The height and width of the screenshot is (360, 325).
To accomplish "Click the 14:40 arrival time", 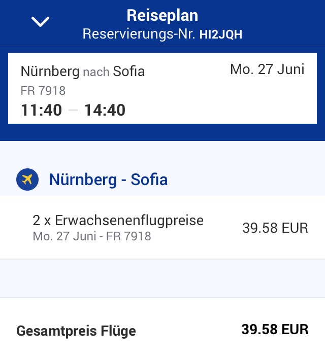I will tap(105, 110).
